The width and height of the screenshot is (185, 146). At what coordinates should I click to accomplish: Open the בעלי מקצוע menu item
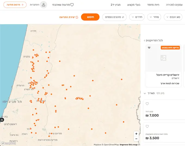pyautogui.click(x=134, y=5)
